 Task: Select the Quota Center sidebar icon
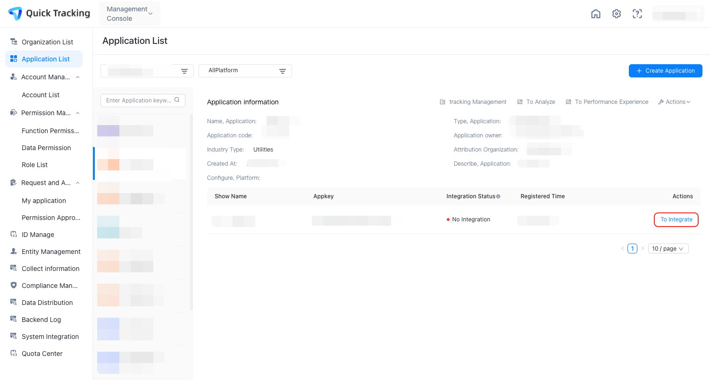tap(14, 353)
